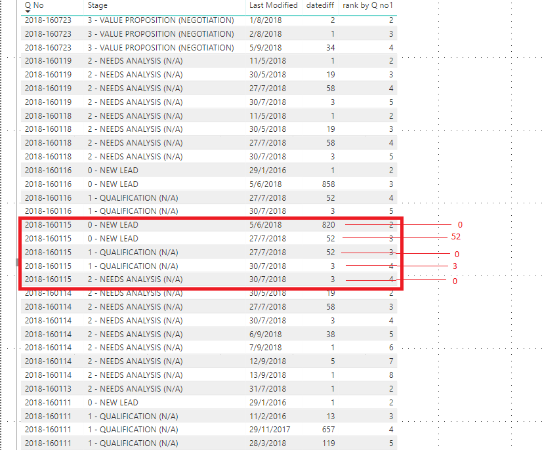Select the rank cell showing 8
This screenshot has width=542, height=450.
391,375
